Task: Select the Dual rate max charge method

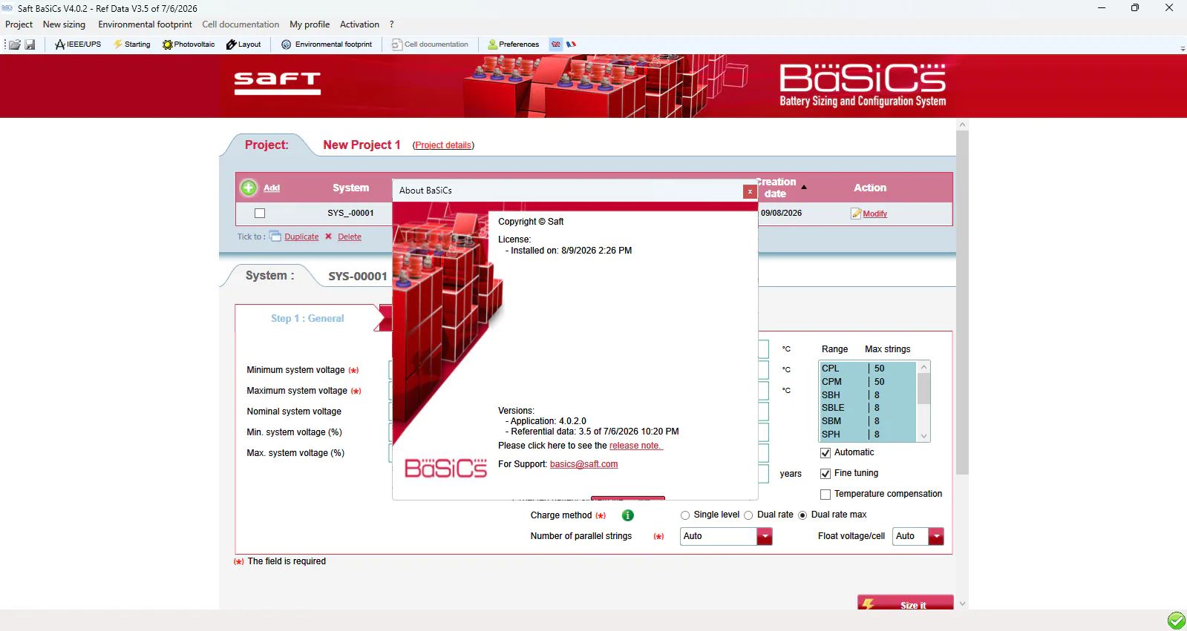Action: (802, 515)
